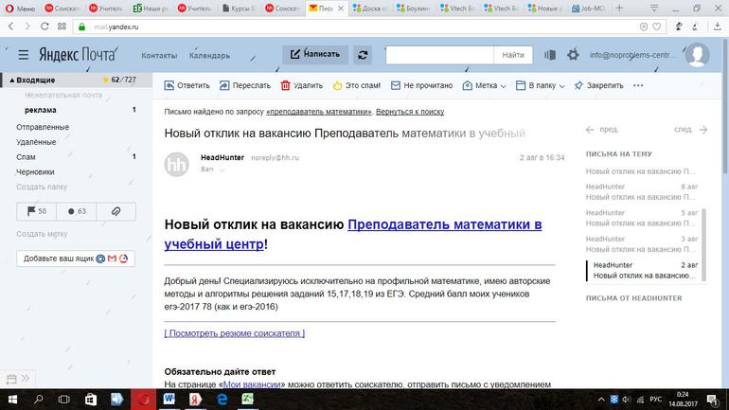Click the related letters list scrollbar
The image size is (729, 410).
tap(703, 244)
